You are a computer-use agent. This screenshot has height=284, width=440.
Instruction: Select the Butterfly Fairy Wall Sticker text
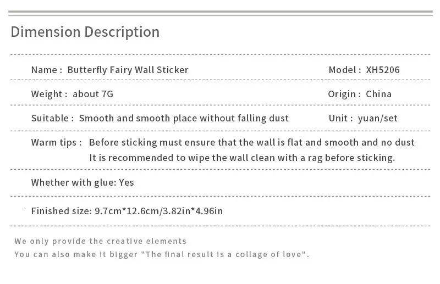[128, 70]
